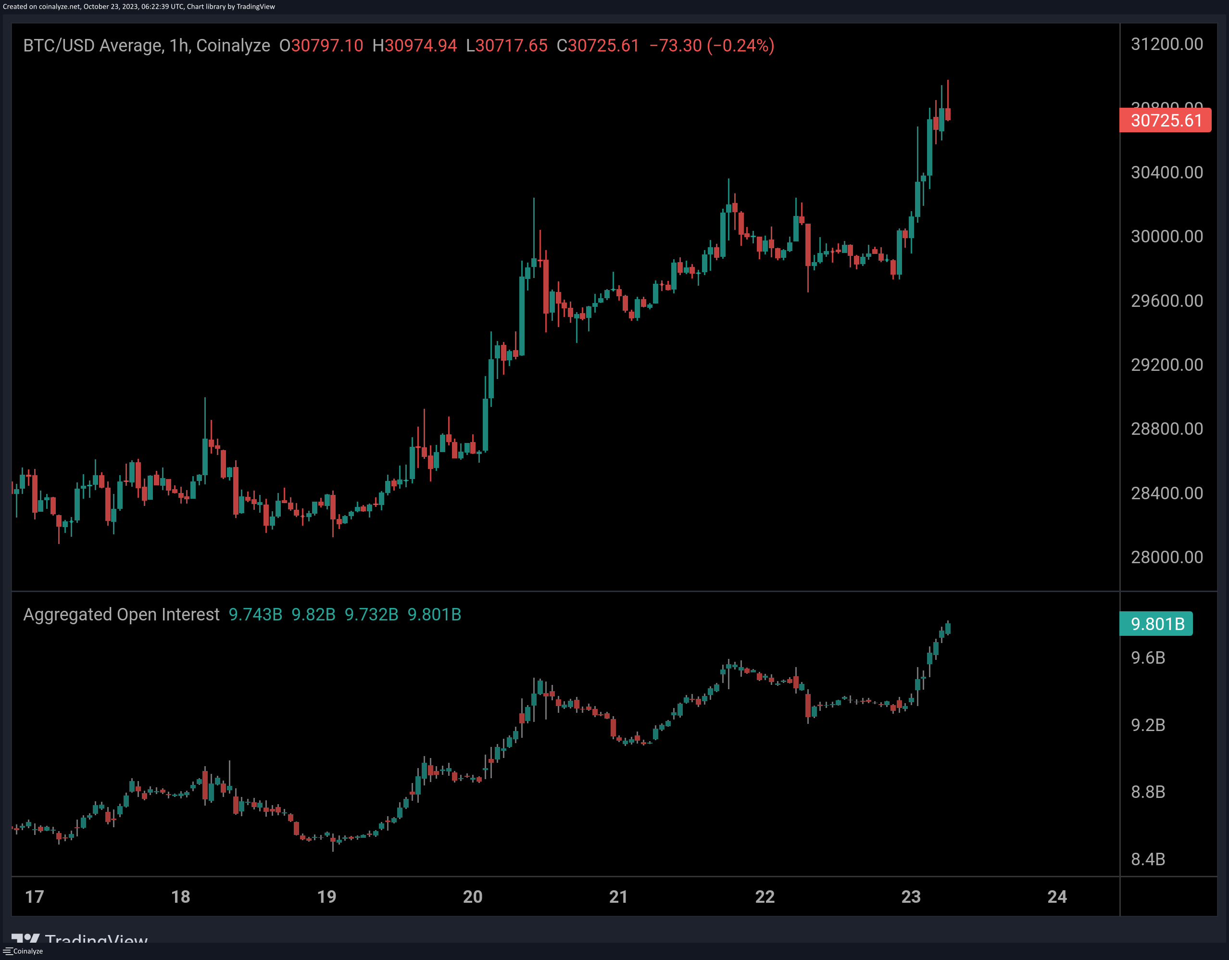Click the Coinalyze text label at bottom
This screenshot has width=1229, height=960.
point(28,951)
